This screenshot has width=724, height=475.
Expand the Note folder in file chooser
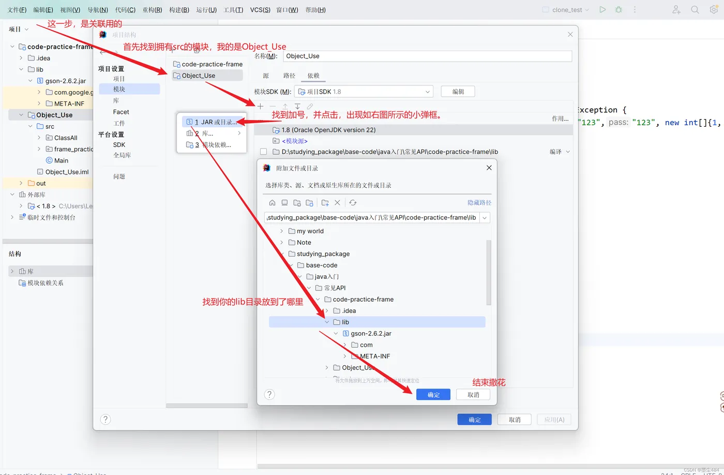(x=281, y=243)
